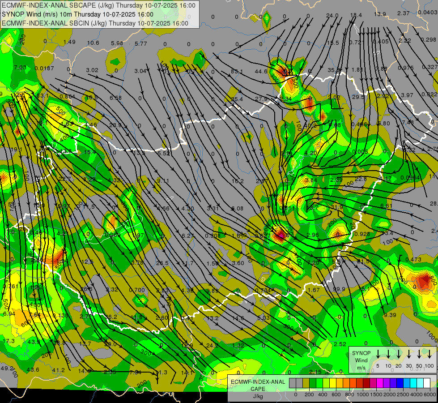Click the 35.4 value on the map

point(237,99)
